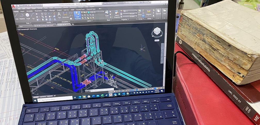
Task: Click the AutoCAD application menu logo
Action: coord(14,7)
